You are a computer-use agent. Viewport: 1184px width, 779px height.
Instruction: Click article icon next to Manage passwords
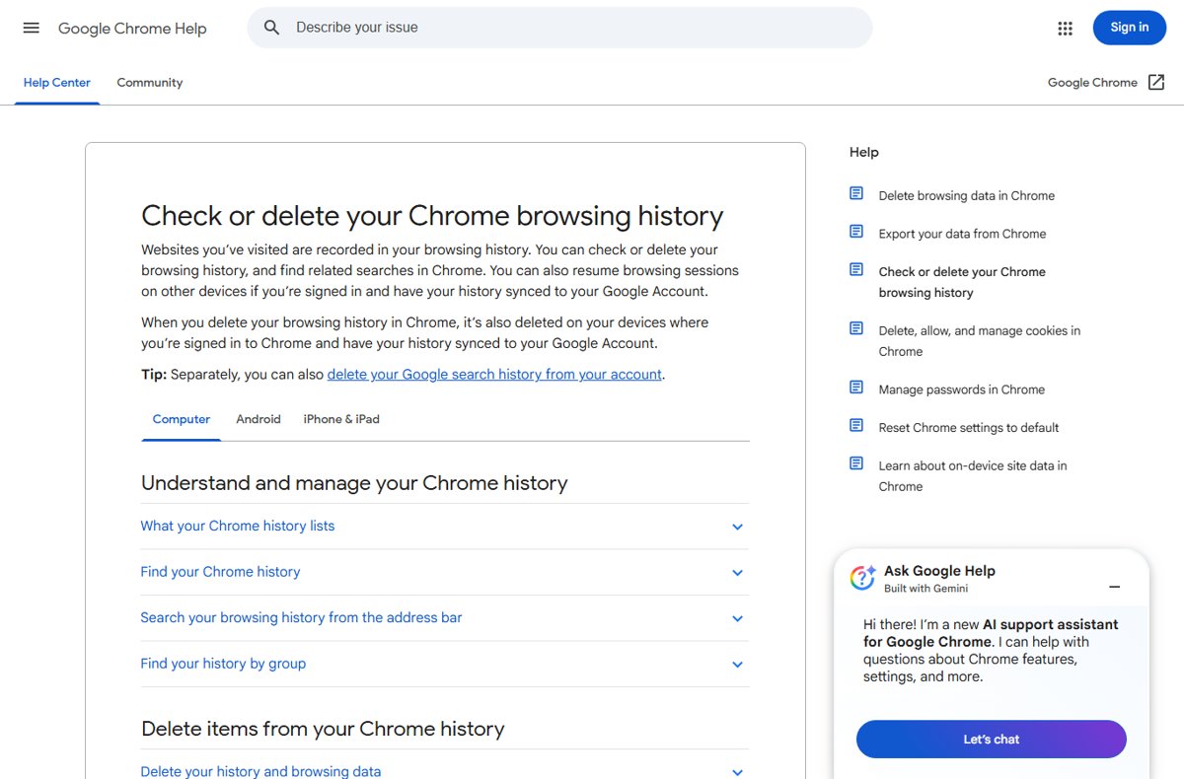(x=856, y=388)
